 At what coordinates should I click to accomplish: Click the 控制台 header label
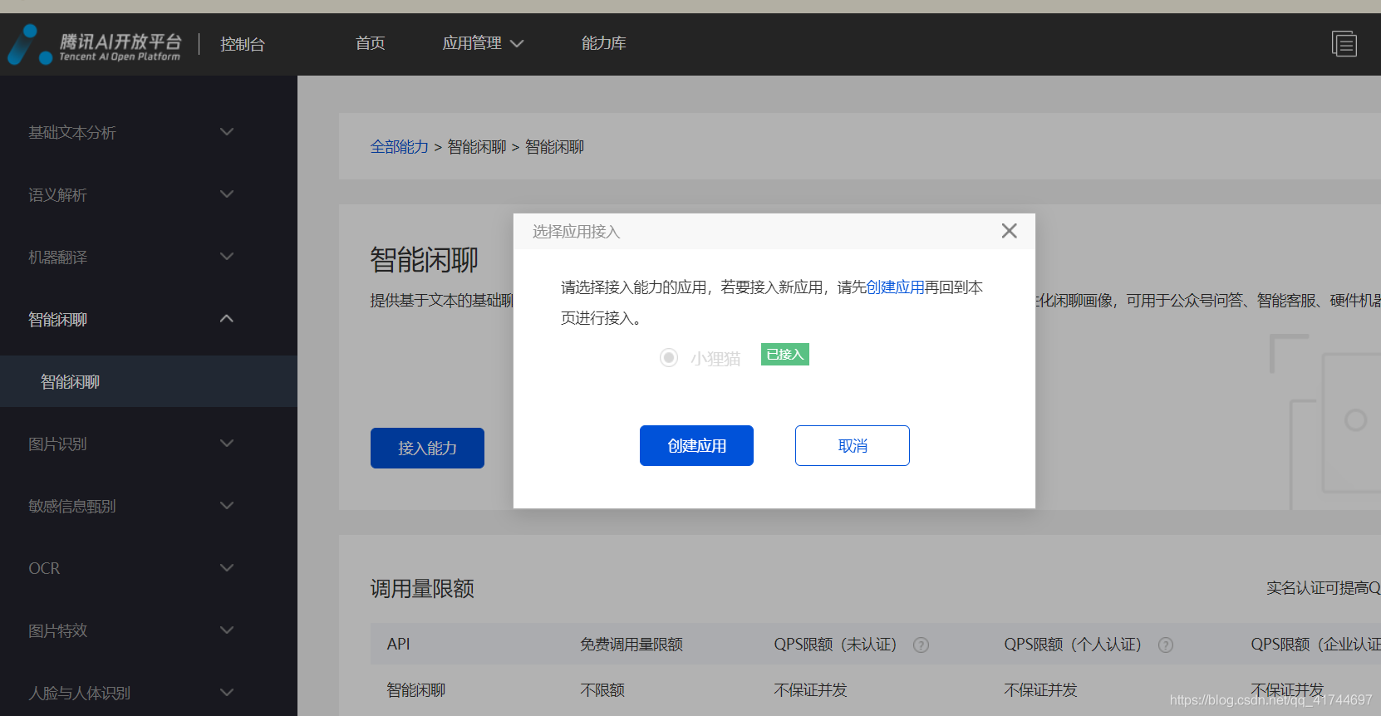coord(242,44)
